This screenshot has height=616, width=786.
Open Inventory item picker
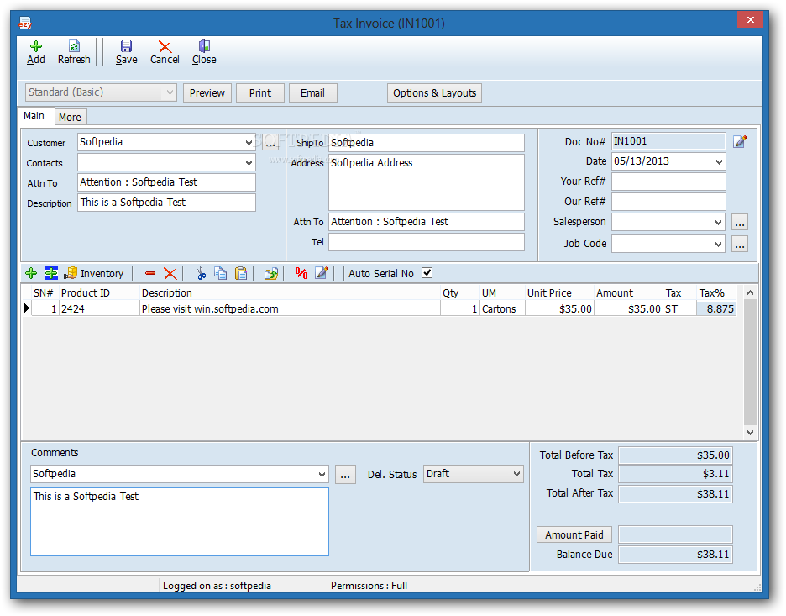point(93,273)
